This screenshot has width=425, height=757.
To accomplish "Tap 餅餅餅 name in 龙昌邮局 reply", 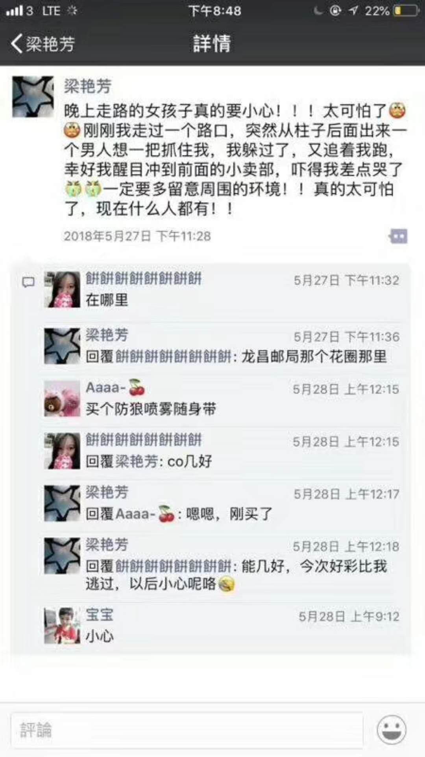I will [x=174, y=357].
